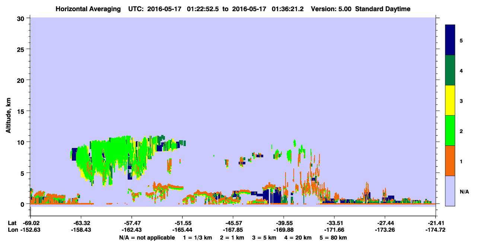This screenshot has height=248, width=484.
Task: Click the '4 = 20 km' legend entry
Action: pyautogui.click(x=298, y=238)
